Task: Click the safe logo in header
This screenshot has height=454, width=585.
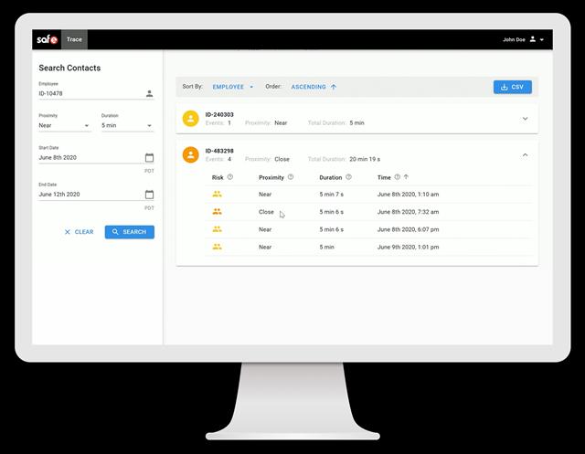Action: (x=47, y=39)
